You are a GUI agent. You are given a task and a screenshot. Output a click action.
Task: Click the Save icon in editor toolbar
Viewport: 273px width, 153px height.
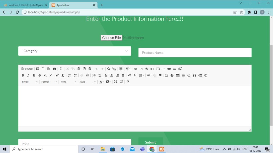click(x=38, y=69)
